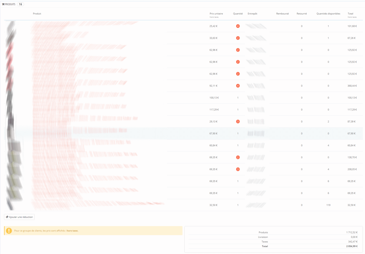Click row total 138,70 €
The width and height of the screenshot is (365, 254).
[352, 157]
